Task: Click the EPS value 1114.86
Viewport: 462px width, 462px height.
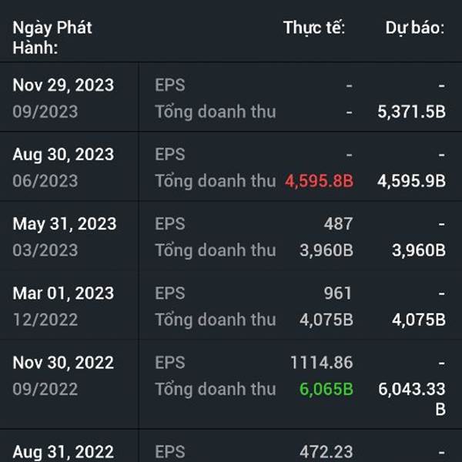Action: [x=321, y=363]
